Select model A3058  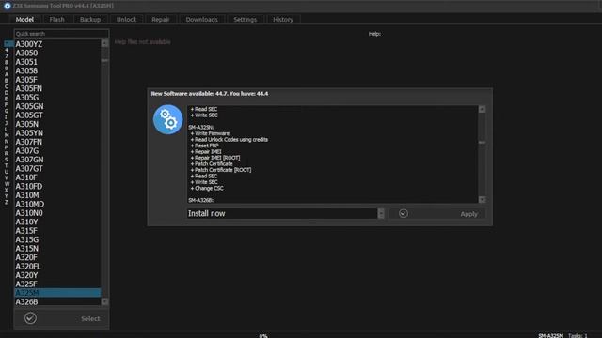pyautogui.click(x=57, y=70)
